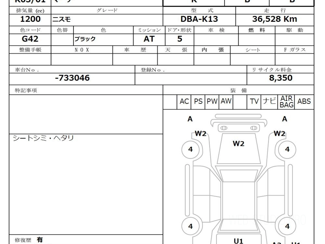This screenshot has height=244, width=325.
Task: Select the model code DBA-K13
Action: (199, 19)
